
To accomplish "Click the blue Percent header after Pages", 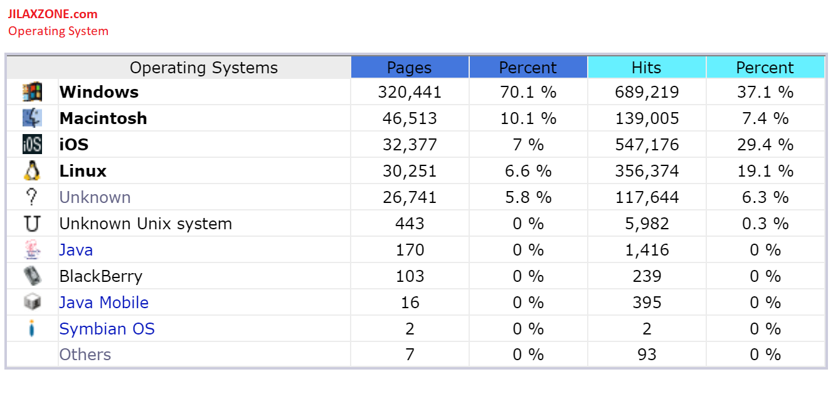I will point(528,68).
